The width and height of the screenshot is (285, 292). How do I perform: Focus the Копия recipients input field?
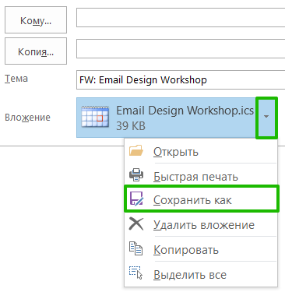181,48
